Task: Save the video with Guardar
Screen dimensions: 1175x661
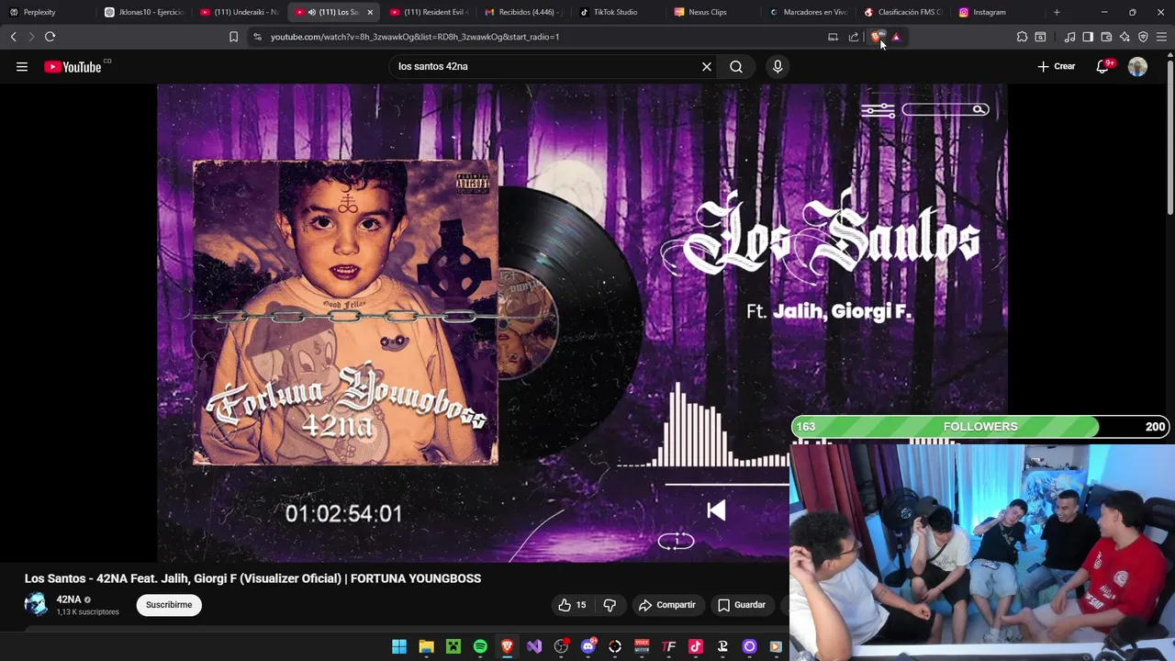Action: tap(742, 605)
